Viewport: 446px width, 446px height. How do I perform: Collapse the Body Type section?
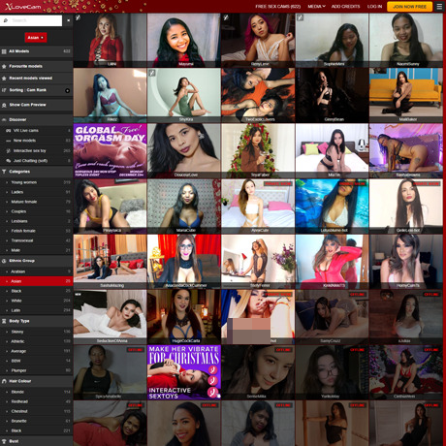coord(36,321)
